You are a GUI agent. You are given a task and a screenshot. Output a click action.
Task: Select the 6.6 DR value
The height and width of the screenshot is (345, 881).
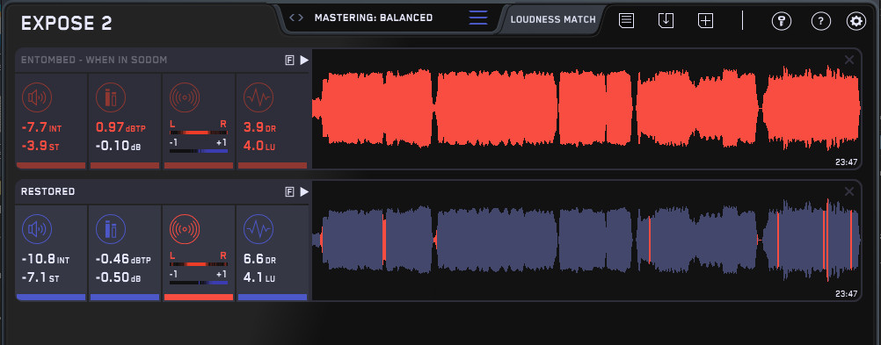tap(259, 260)
